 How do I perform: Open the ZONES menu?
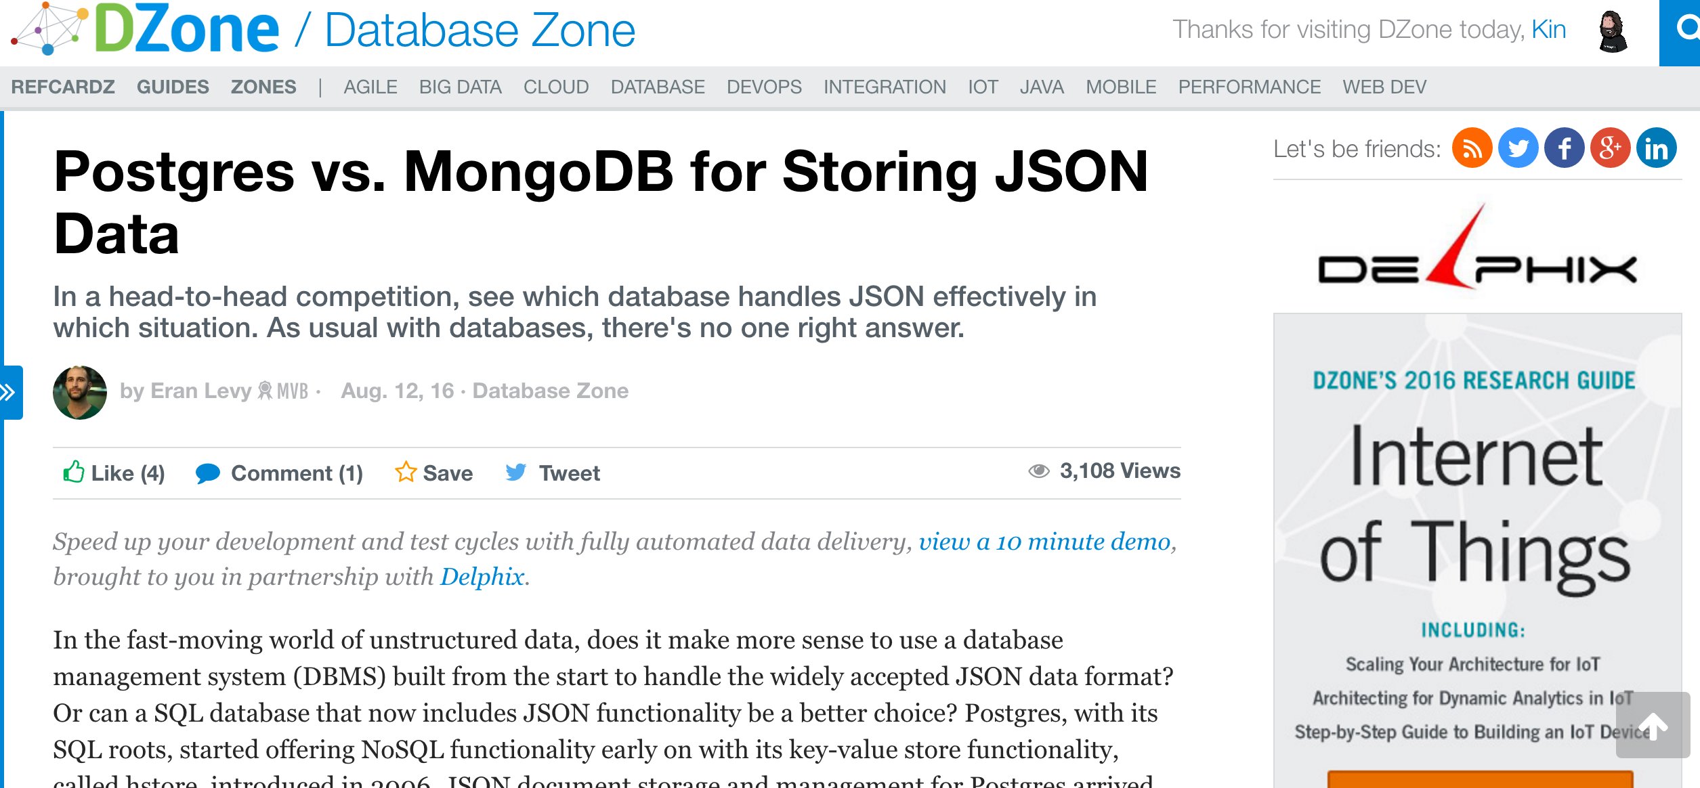263,87
